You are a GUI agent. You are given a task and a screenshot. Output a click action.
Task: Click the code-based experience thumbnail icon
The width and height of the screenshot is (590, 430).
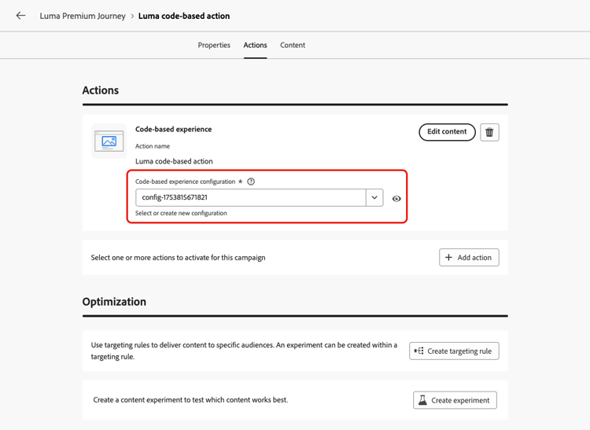109,141
